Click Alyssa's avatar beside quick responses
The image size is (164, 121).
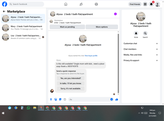[x=52, y=91]
